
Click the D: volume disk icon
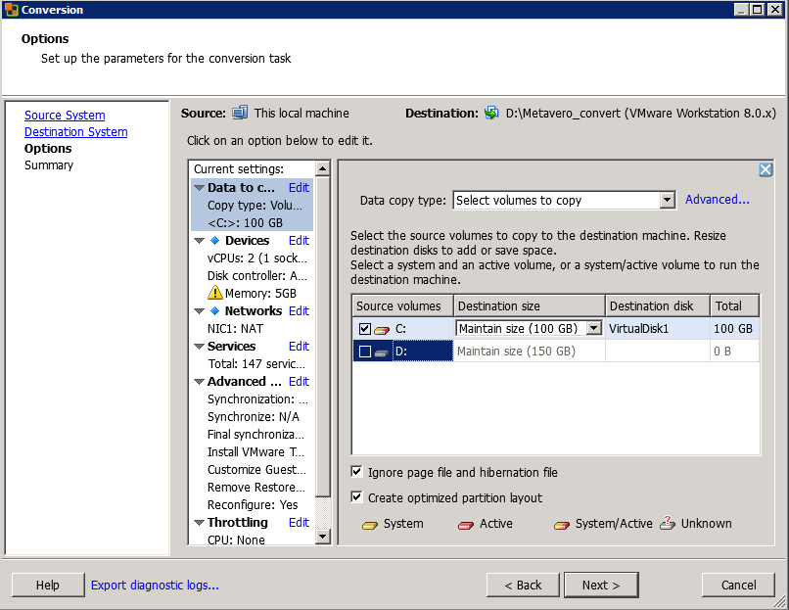(x=382, y=352)
